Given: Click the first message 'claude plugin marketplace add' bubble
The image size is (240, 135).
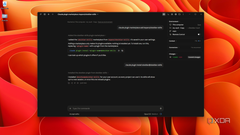Looking at the screenshot, I should coord(140,28).
